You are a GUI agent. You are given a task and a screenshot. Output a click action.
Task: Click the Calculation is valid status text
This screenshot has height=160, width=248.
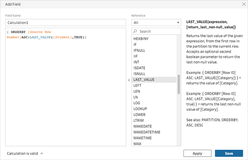(22, 154)
